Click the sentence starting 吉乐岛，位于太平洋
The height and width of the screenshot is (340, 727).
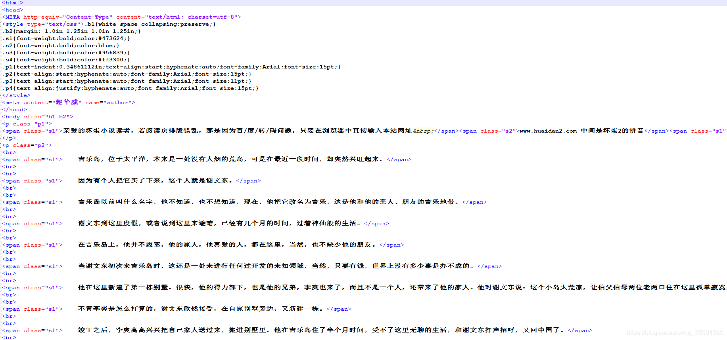(x=231, y=159)
